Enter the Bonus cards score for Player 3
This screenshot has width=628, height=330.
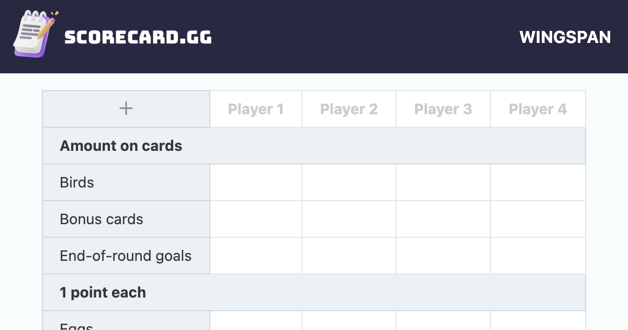coord(443,219)
